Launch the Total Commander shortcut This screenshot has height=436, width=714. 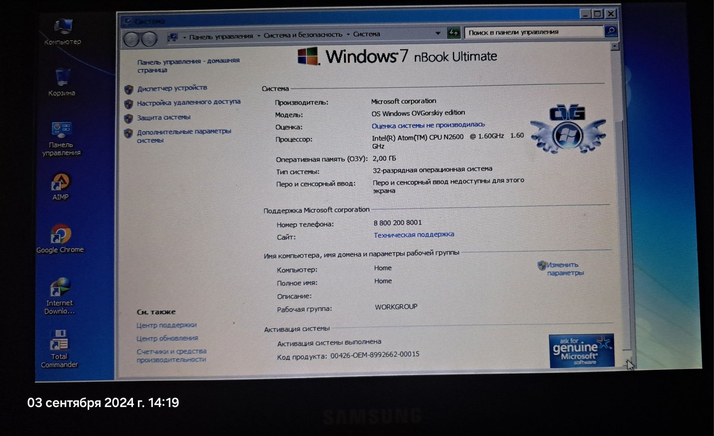59,349
